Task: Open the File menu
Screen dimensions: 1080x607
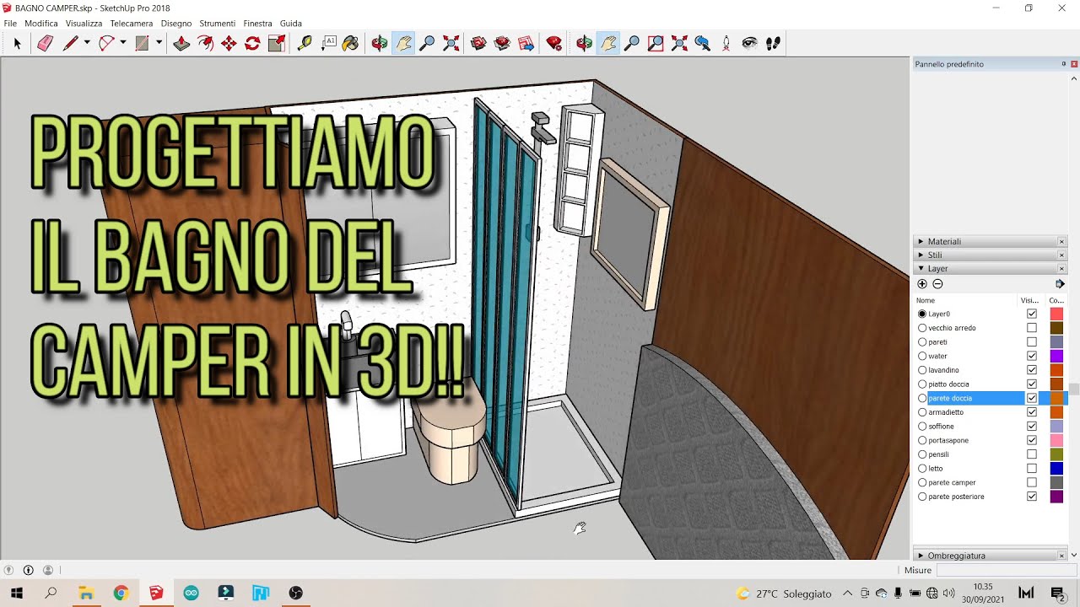Action: click(x=10, y=24)
